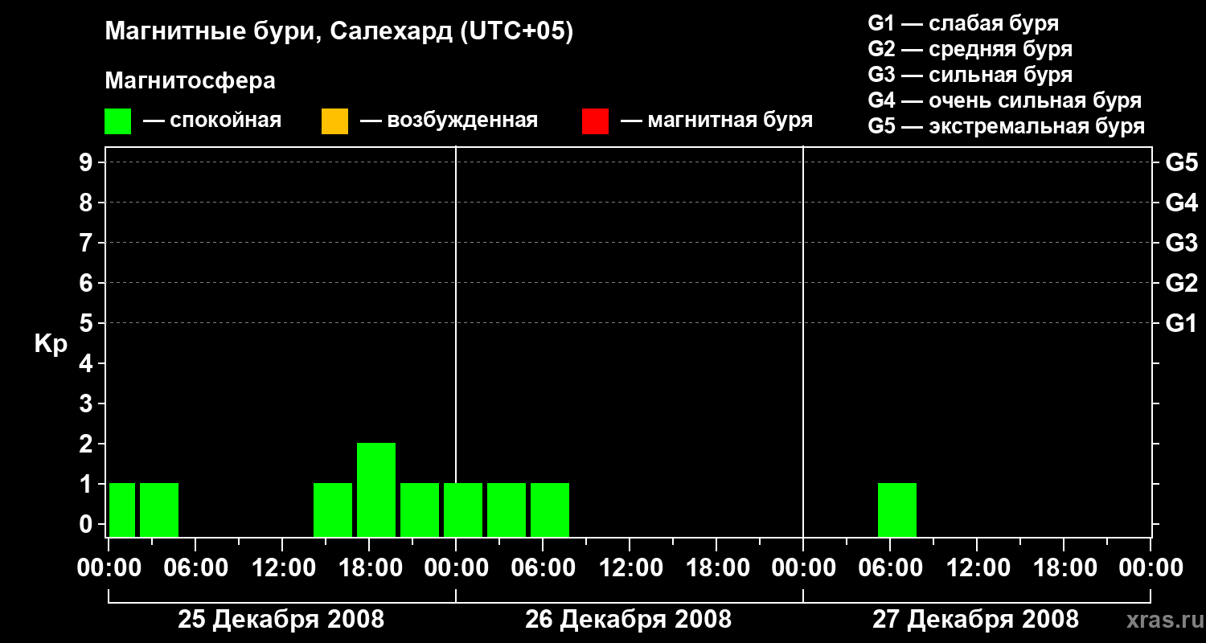This screenshot has height=643, width=1206.
Task: Click the Kp axis value 2
Action: click(x=88, y=444)
